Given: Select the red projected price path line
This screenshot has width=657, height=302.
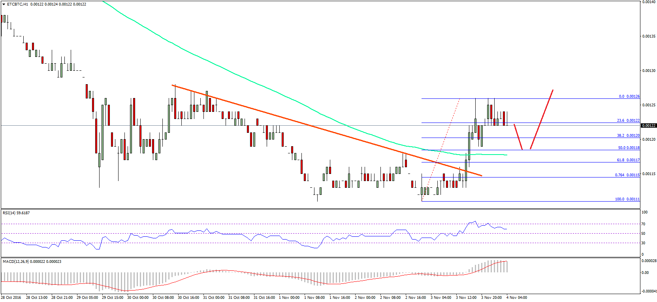Looking at the screenshot, I should coord(533,120).
